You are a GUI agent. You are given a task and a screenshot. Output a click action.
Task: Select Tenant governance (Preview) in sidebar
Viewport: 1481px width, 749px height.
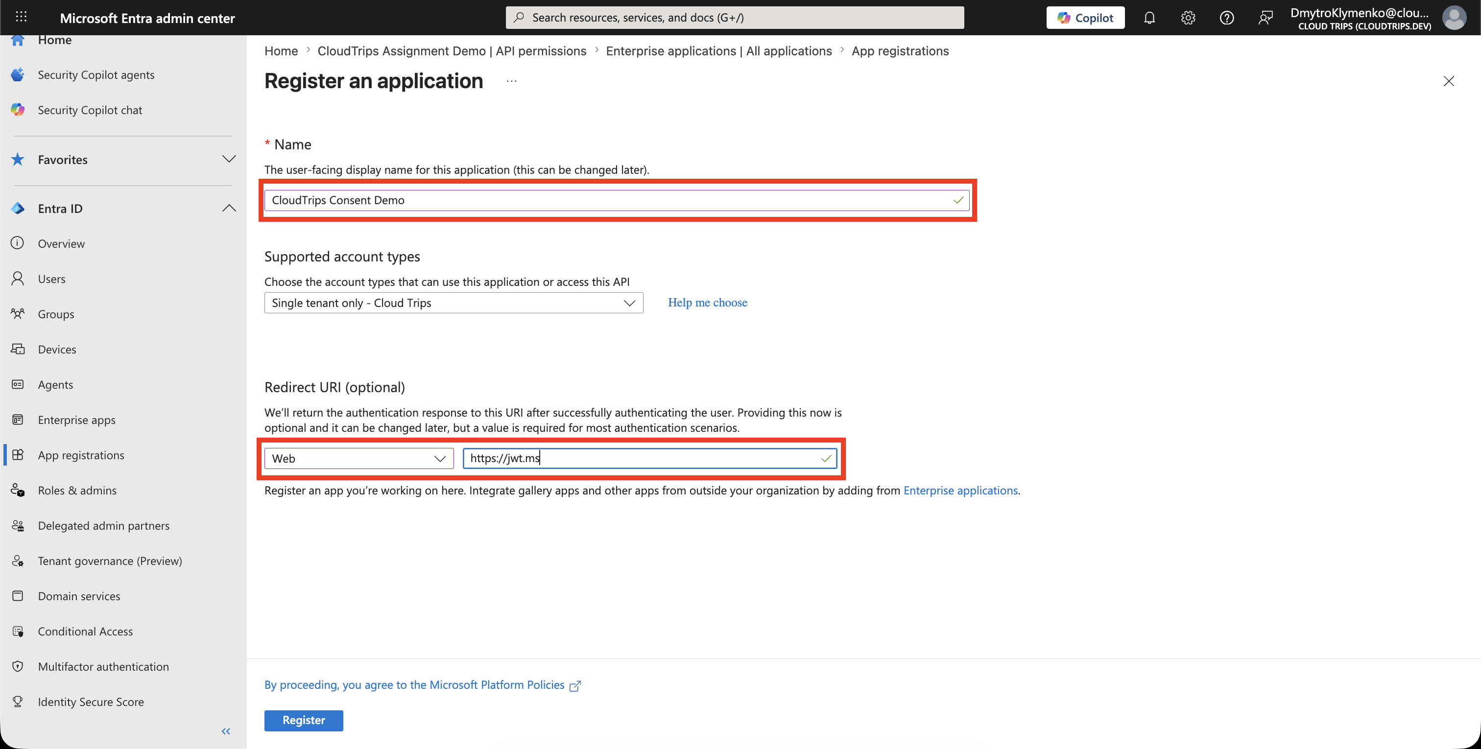tap(110, 561)
